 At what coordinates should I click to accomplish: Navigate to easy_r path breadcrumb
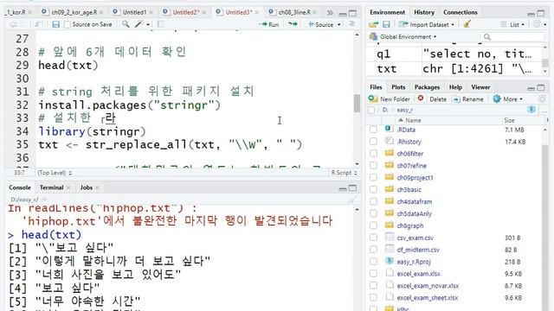[404, 110]
